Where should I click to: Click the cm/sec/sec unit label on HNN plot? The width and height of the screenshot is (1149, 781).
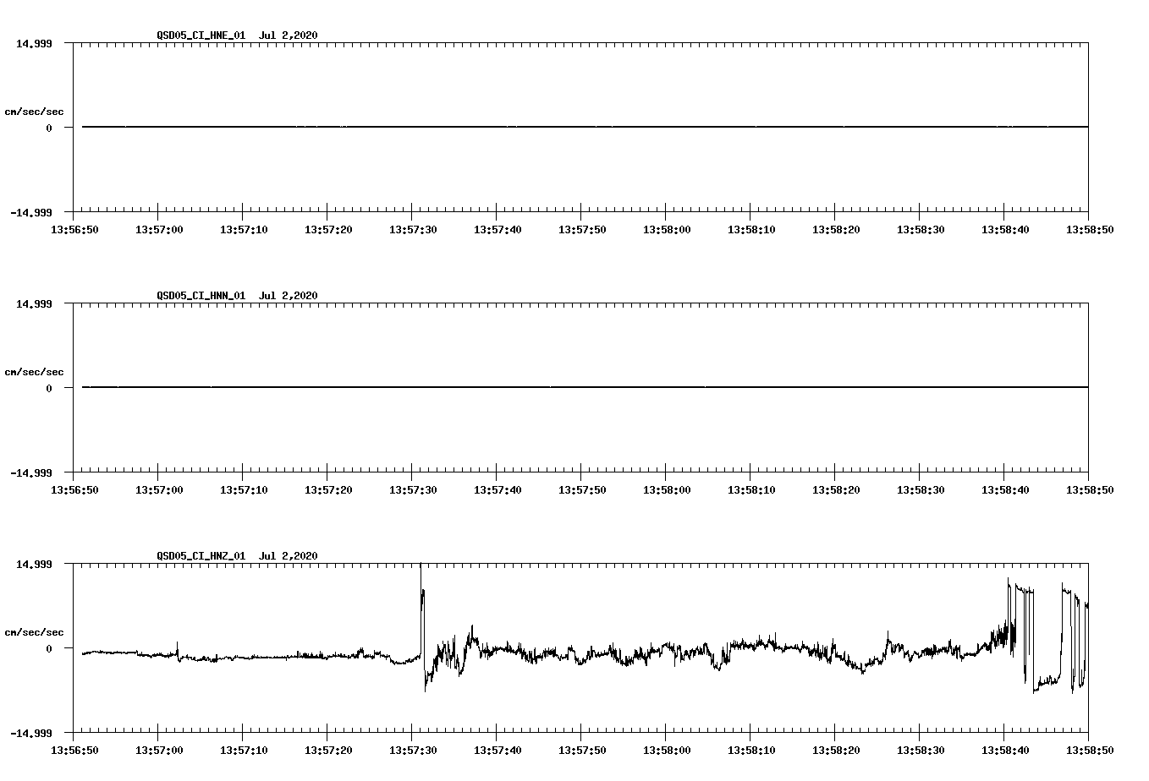(x=34, y=372)
